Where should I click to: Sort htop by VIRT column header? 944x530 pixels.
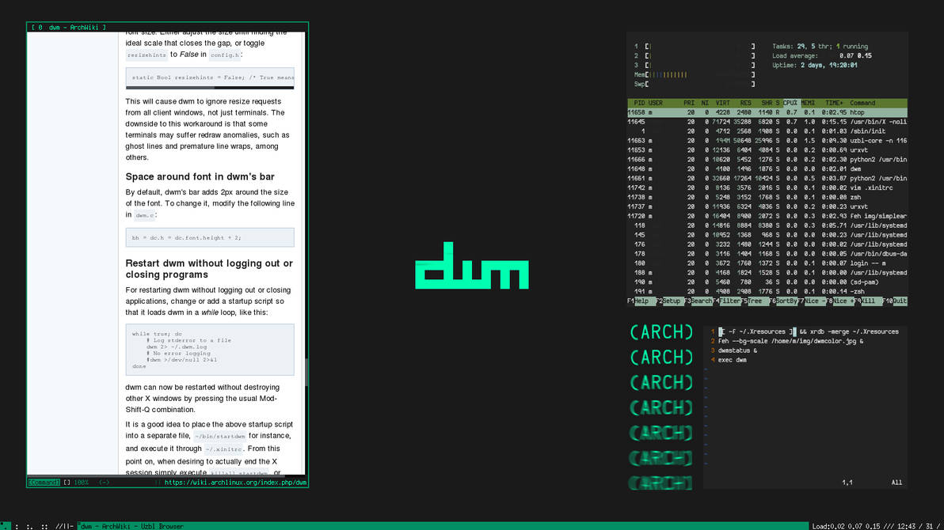click(x=722, y=103)
